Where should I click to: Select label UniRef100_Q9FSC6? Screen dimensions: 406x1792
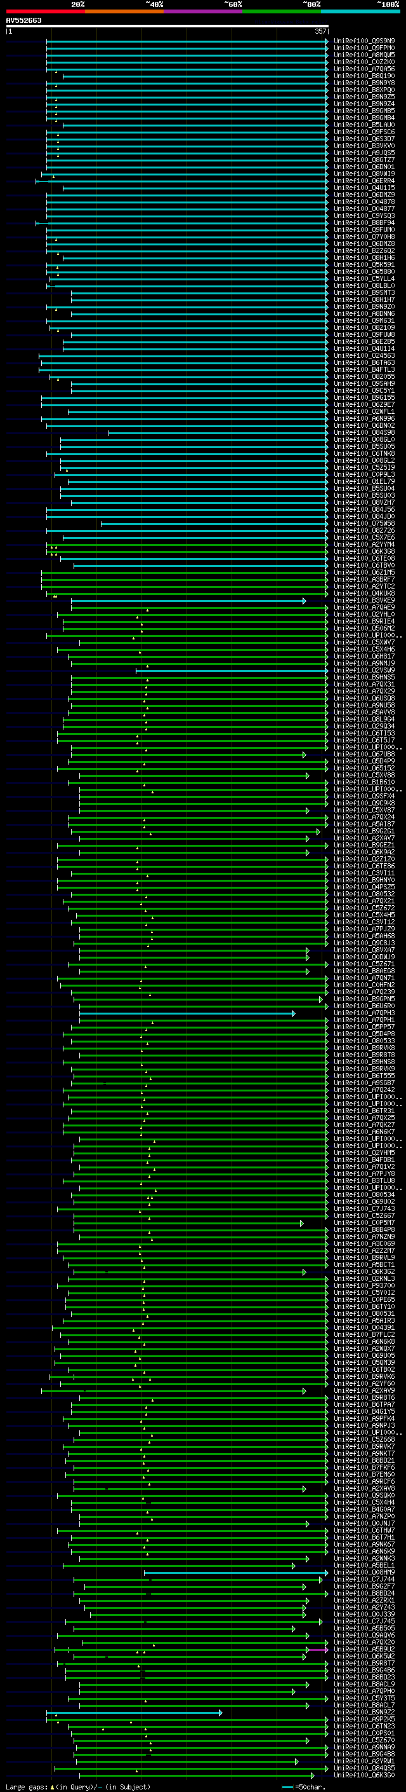pos(364,132)
